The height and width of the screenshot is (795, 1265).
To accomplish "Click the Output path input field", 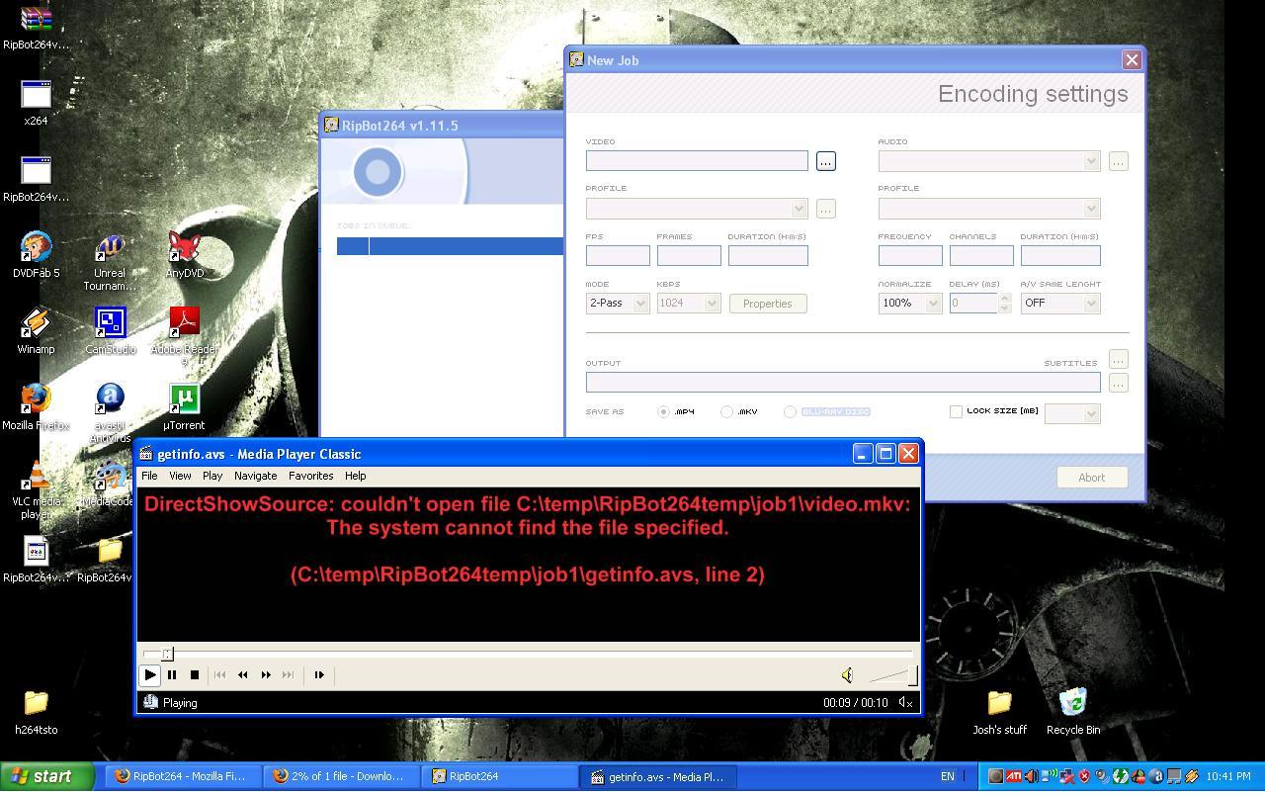I will click(x=843, y=383).
